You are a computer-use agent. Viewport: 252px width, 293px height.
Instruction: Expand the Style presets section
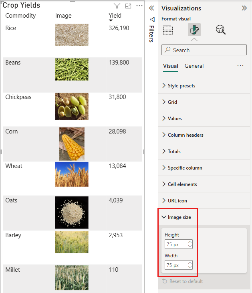[x=204, y=86]
